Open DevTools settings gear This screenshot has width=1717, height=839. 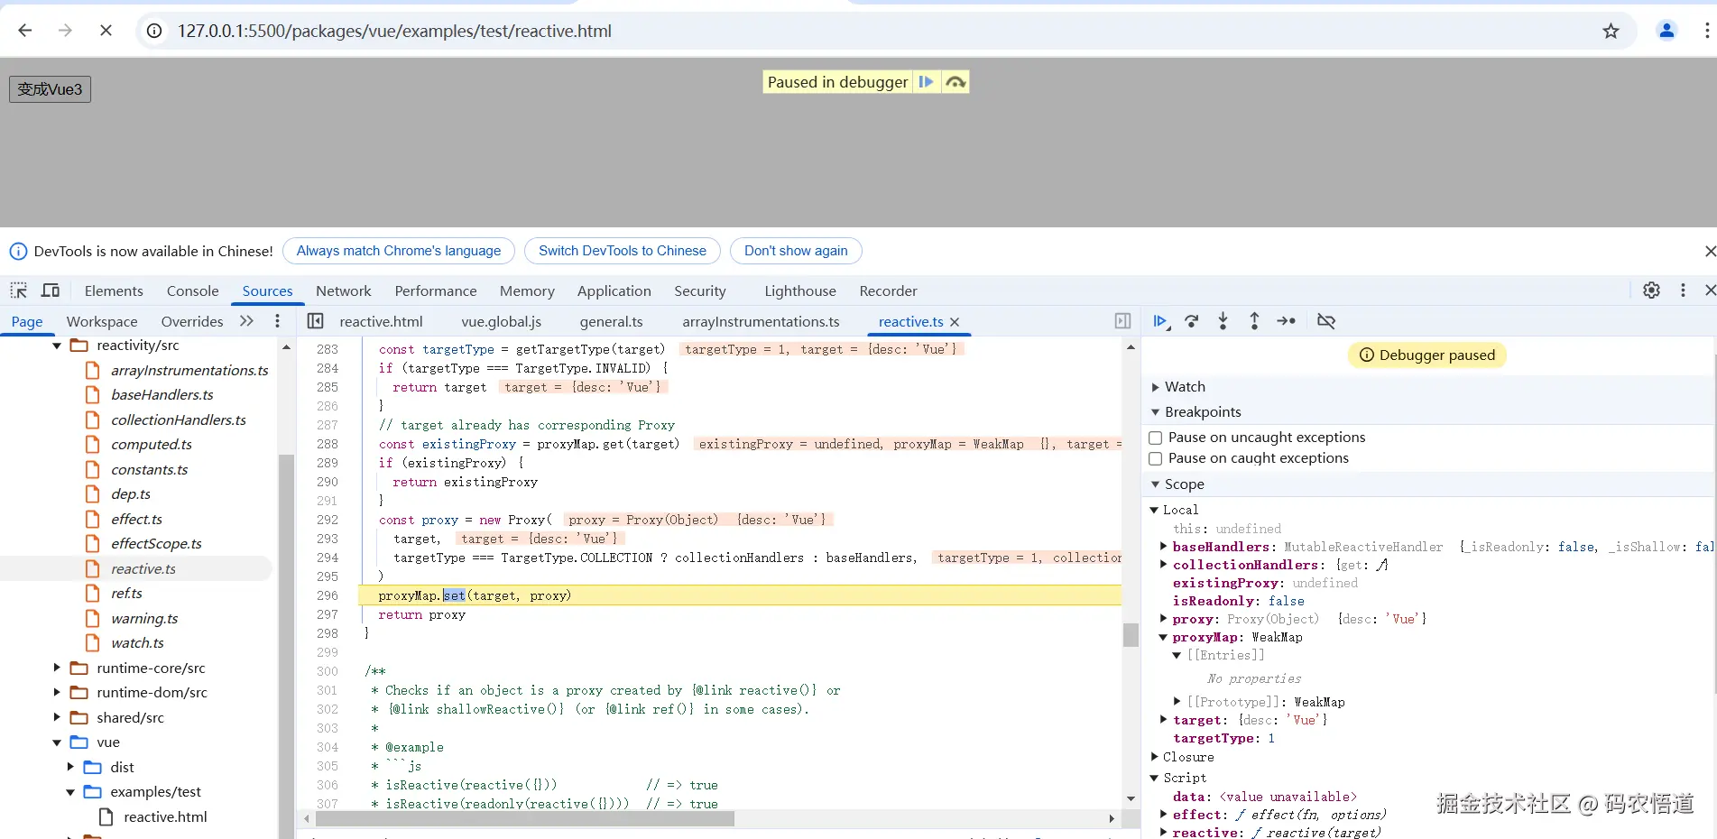(x=1651, y=290)
